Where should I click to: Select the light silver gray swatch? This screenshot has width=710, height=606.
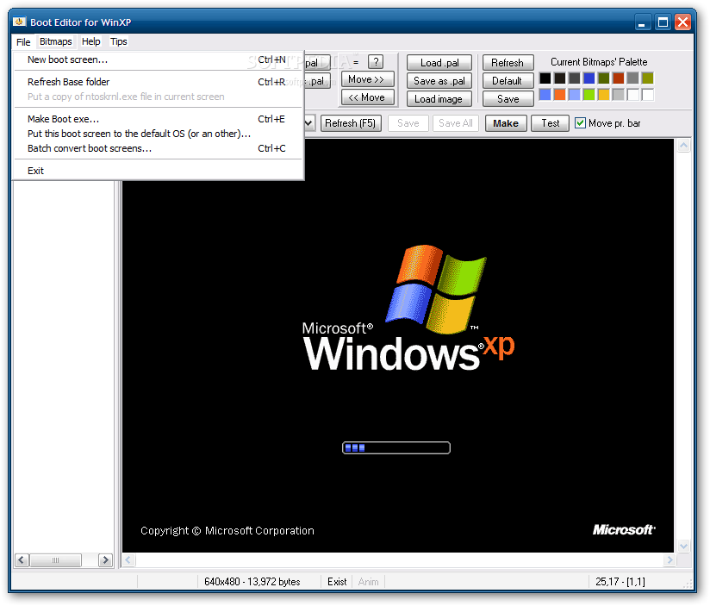(618, 95)
